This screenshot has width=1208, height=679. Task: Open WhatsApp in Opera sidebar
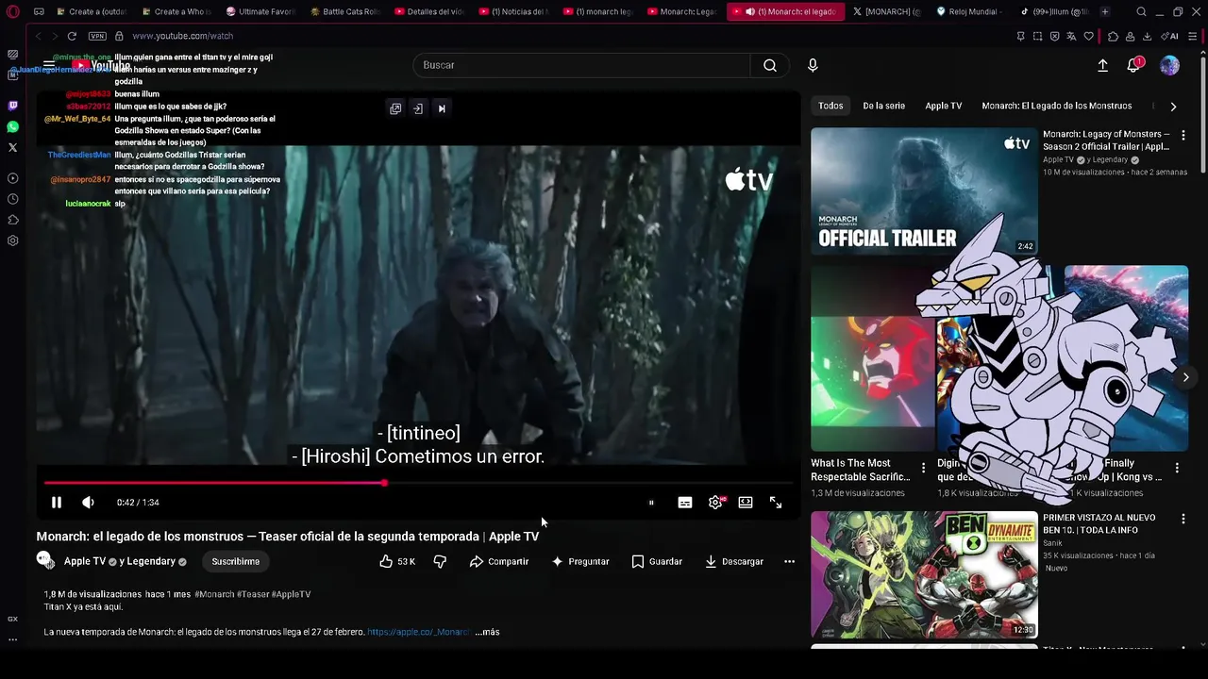point(12,126)
